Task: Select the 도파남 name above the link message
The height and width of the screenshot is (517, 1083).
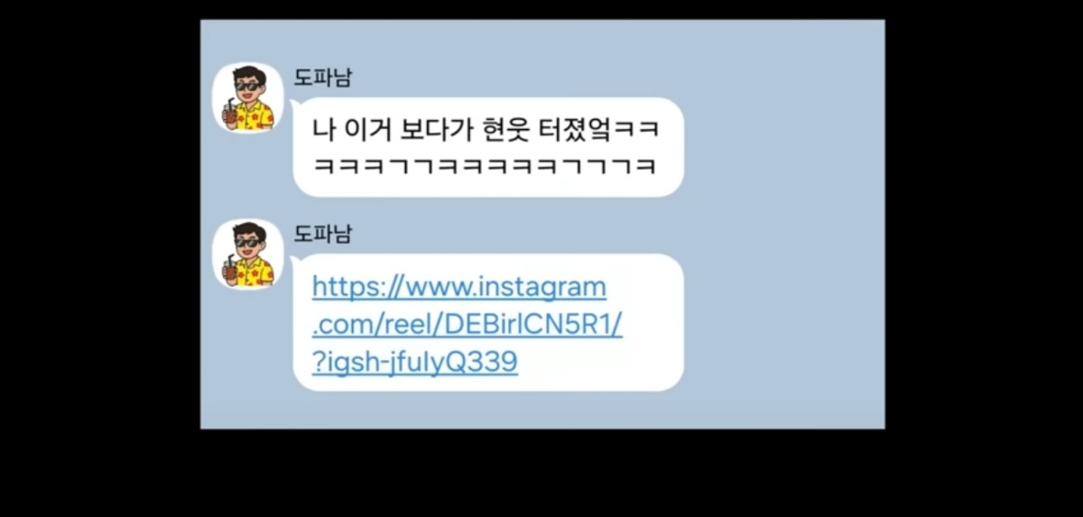Action: [323, 234]
